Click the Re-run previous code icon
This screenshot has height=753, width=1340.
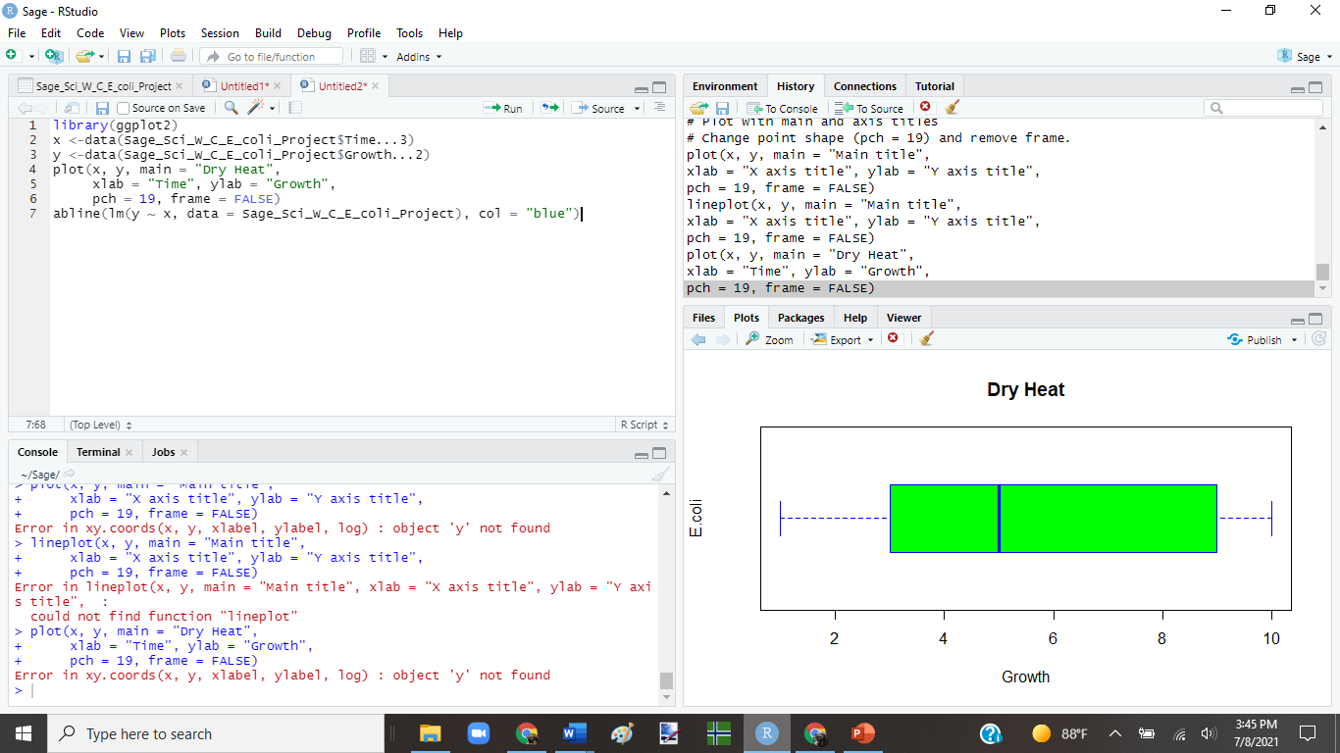(x=549, y=108)
